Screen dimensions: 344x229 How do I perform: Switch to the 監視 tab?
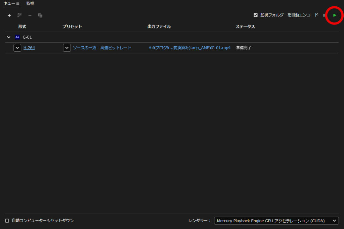30,4
